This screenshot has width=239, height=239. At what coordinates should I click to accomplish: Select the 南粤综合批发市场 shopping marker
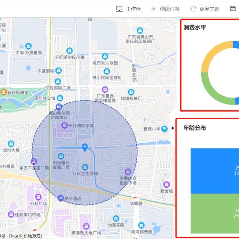tap(128, 172)
